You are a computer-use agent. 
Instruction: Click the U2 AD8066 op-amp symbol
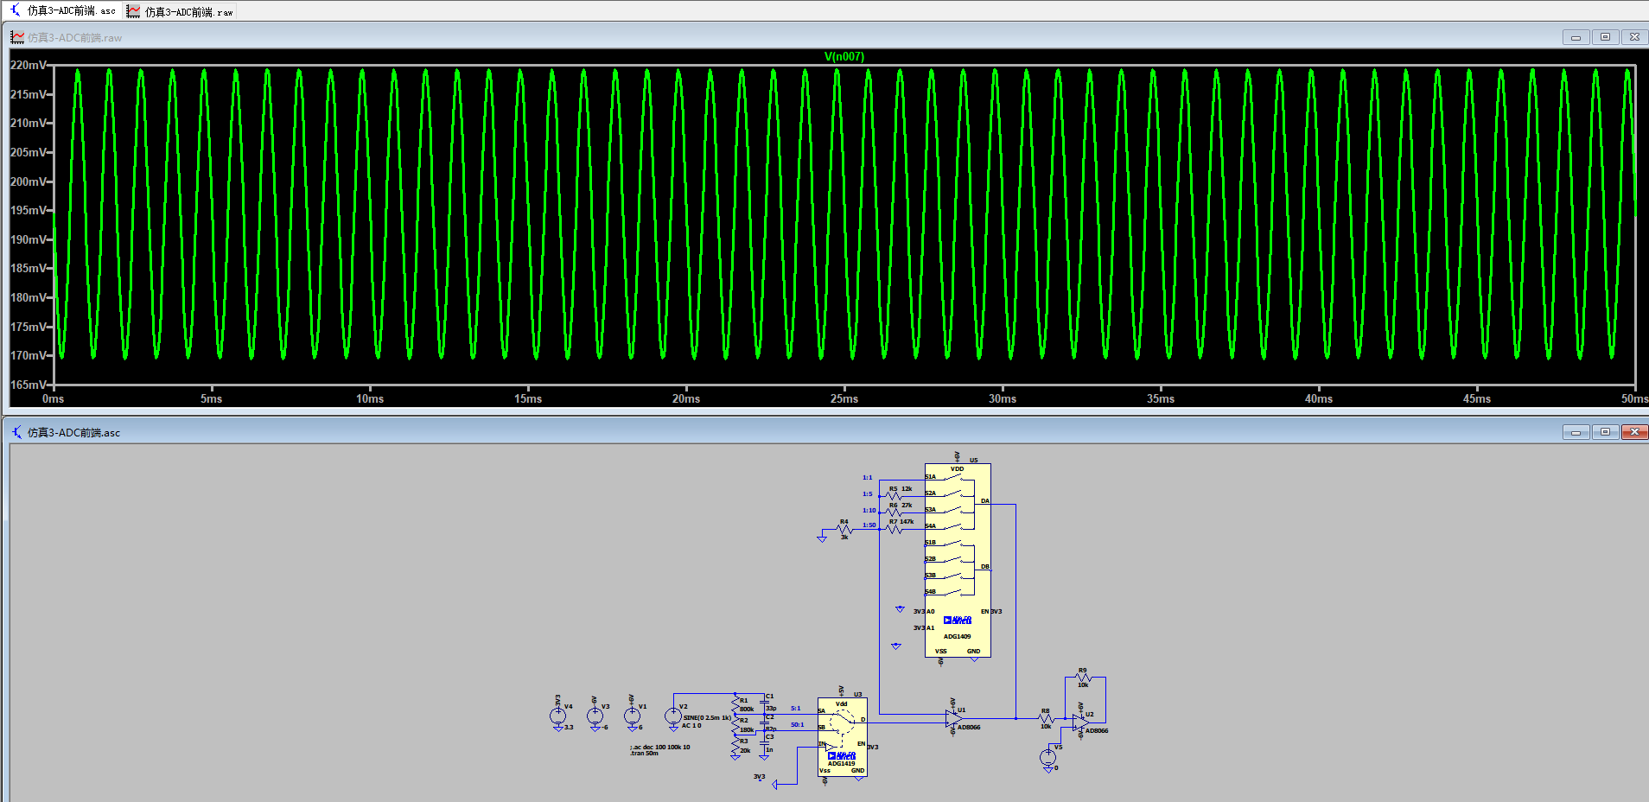coord(1080,722)
